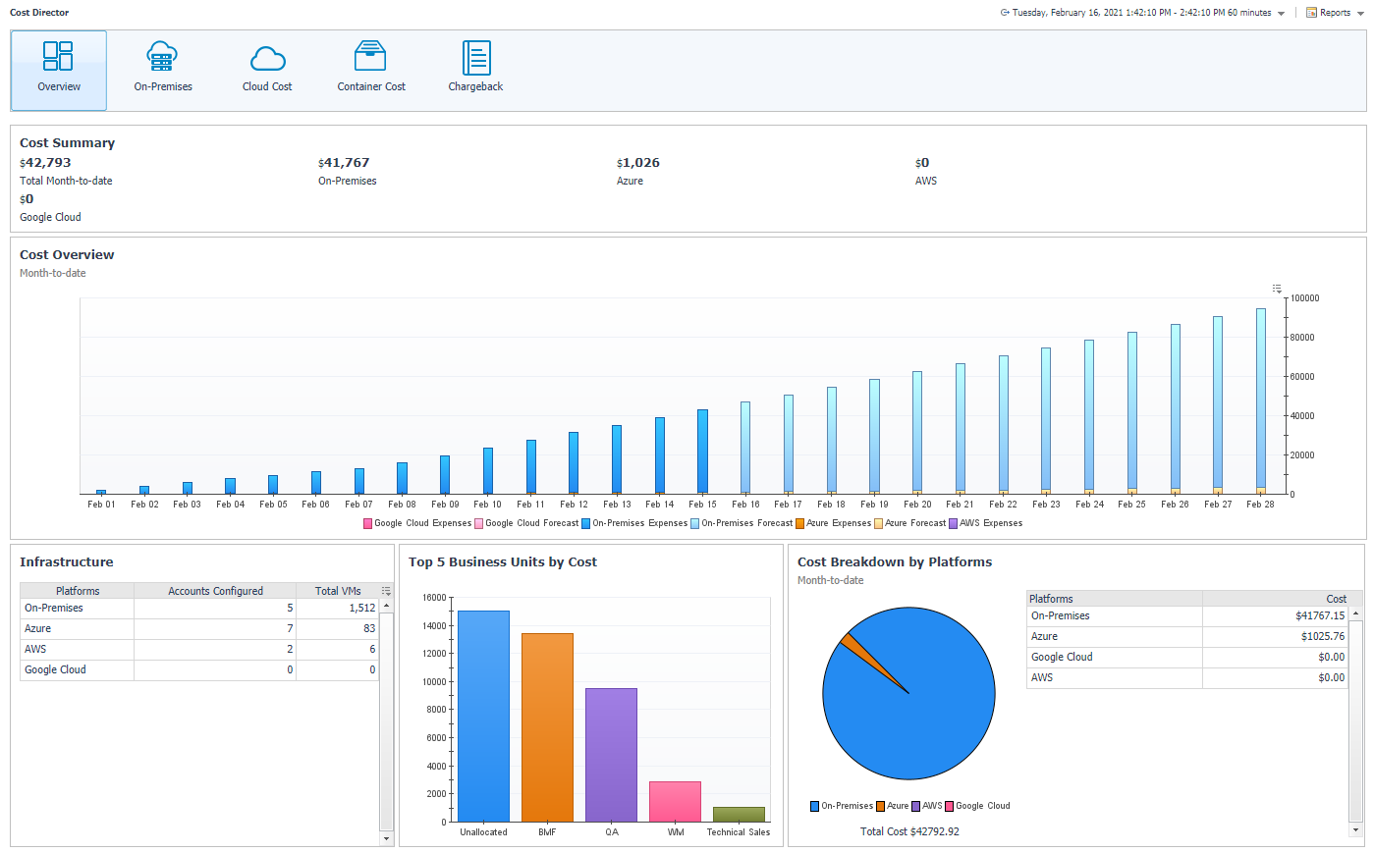Click Azure swatch in pie legend
This screenshot has width=1374, height=853.
point(881,806)
